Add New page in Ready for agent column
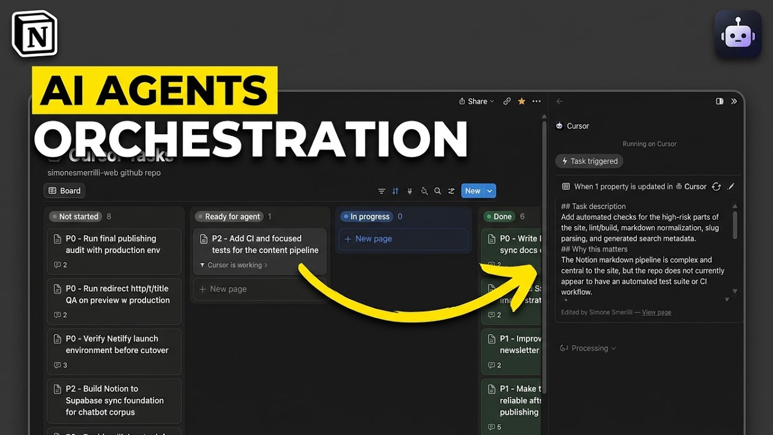The width and height of the screenshot is (773, 435). [260, 289]
